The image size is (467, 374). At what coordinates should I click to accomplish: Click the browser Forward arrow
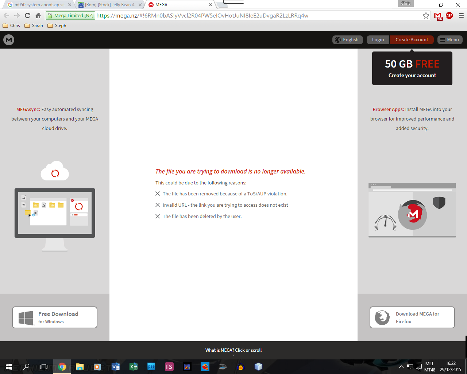pos(17,15)
